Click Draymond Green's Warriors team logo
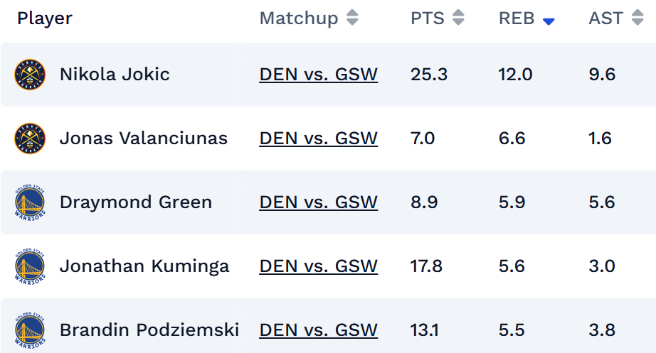Image resolution: width=656 pixels, height=353 pixels. point(29,202)
